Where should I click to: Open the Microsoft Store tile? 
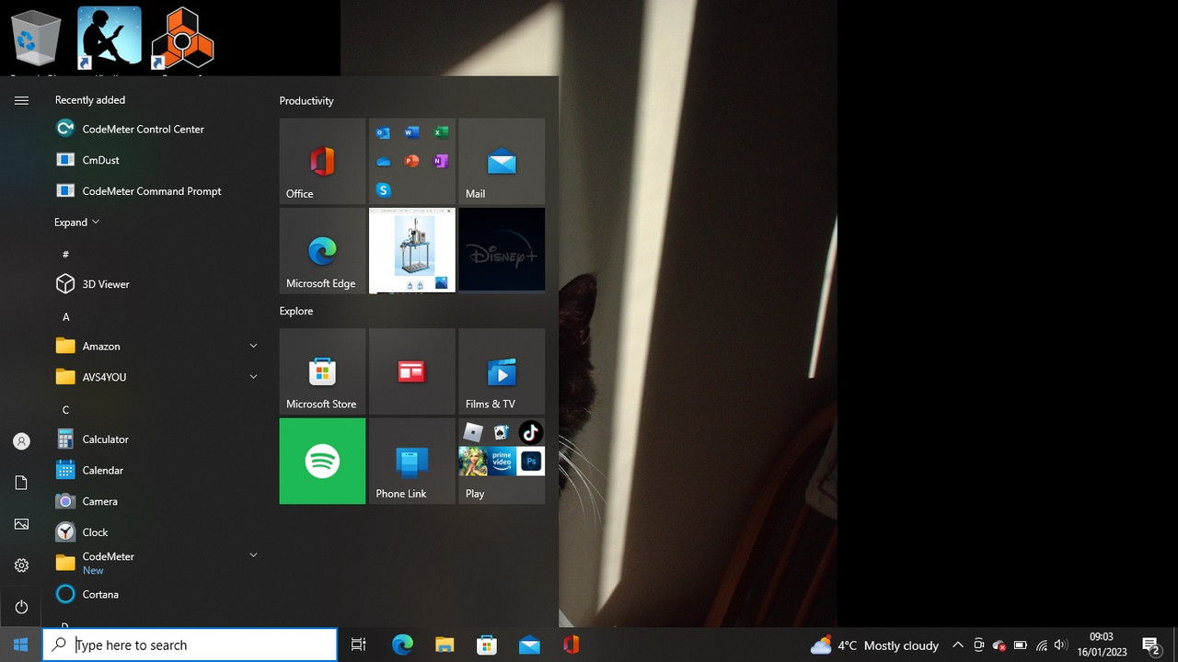coord(322,371)
